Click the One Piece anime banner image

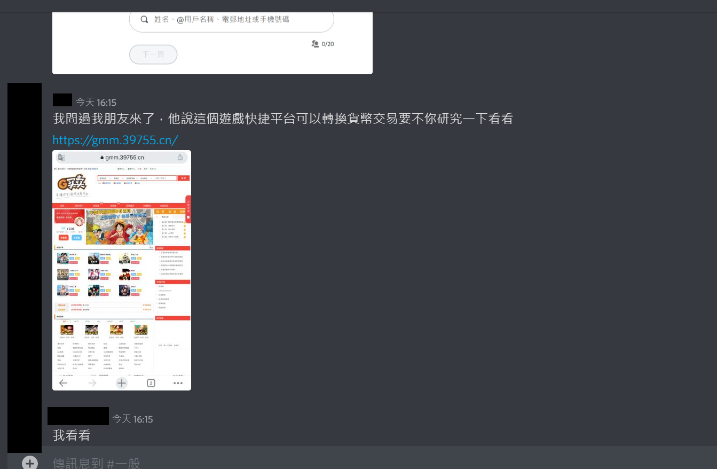[x=119, y=226]
